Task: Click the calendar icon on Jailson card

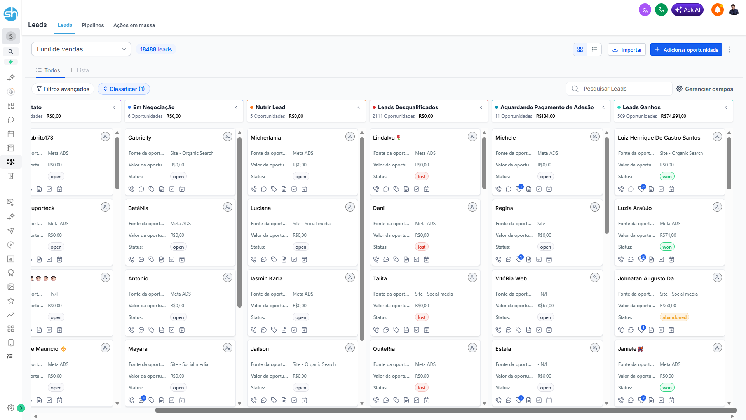Action: tap(304, 400)
